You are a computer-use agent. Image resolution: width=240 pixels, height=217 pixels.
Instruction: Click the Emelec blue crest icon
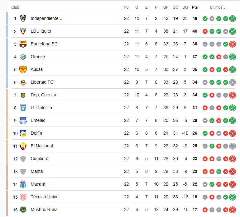(x=23, y=121)
